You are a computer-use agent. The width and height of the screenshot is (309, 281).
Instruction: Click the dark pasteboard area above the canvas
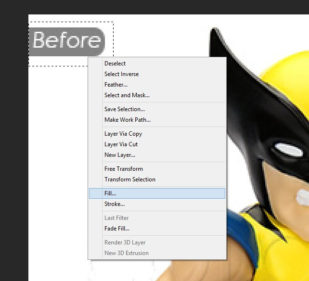pos(154,7)
